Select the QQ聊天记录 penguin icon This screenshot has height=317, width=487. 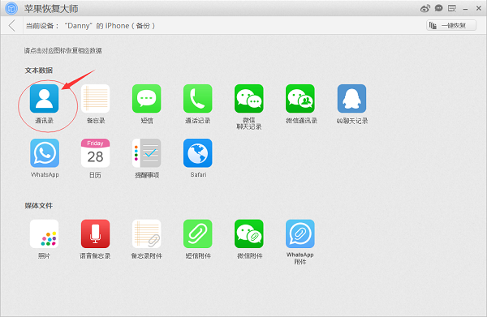352,99
